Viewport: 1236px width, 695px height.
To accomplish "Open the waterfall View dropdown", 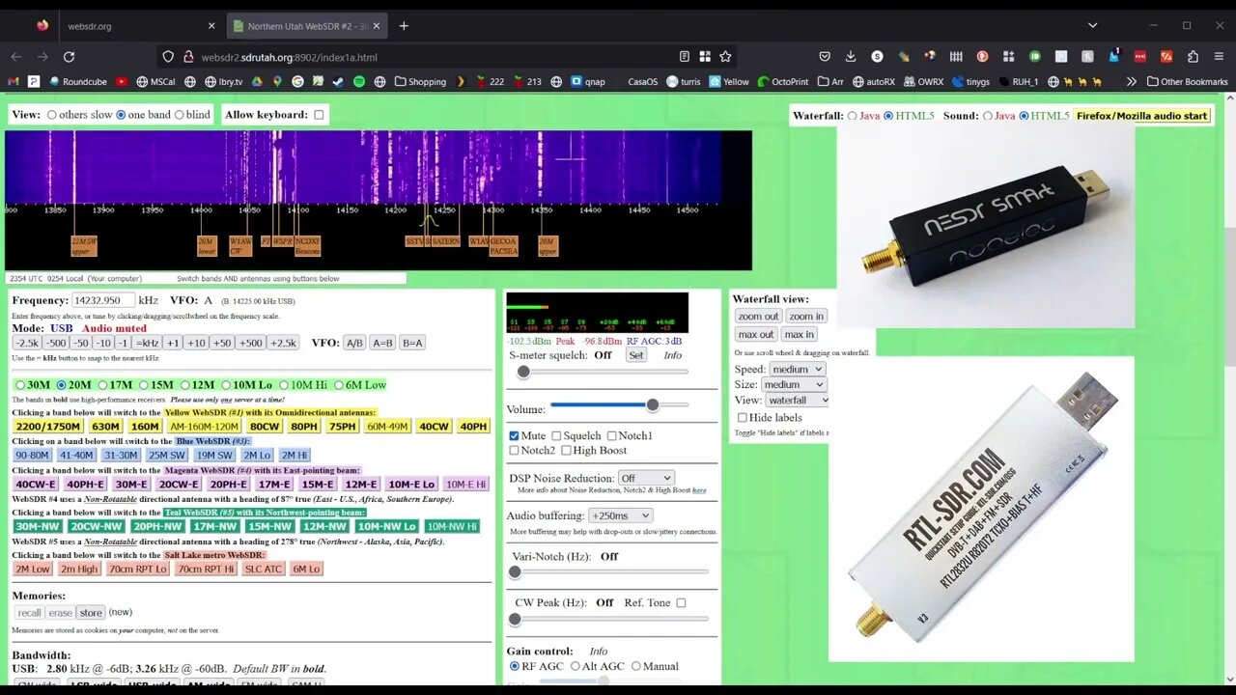I will pyautogui.click(x=798, y=400).
